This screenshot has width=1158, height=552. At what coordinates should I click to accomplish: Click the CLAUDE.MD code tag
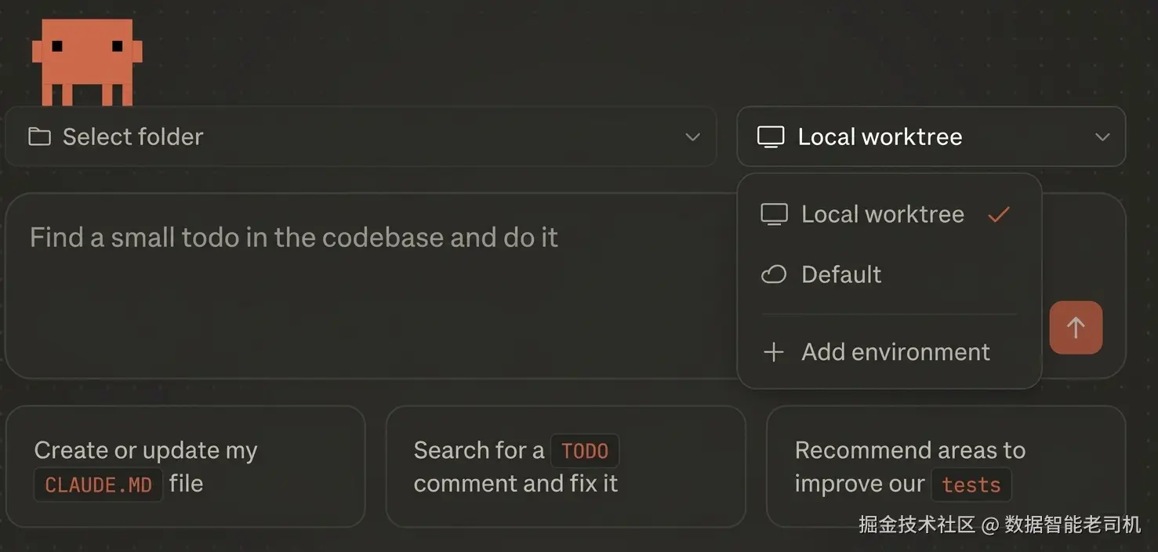coord(98,485)
